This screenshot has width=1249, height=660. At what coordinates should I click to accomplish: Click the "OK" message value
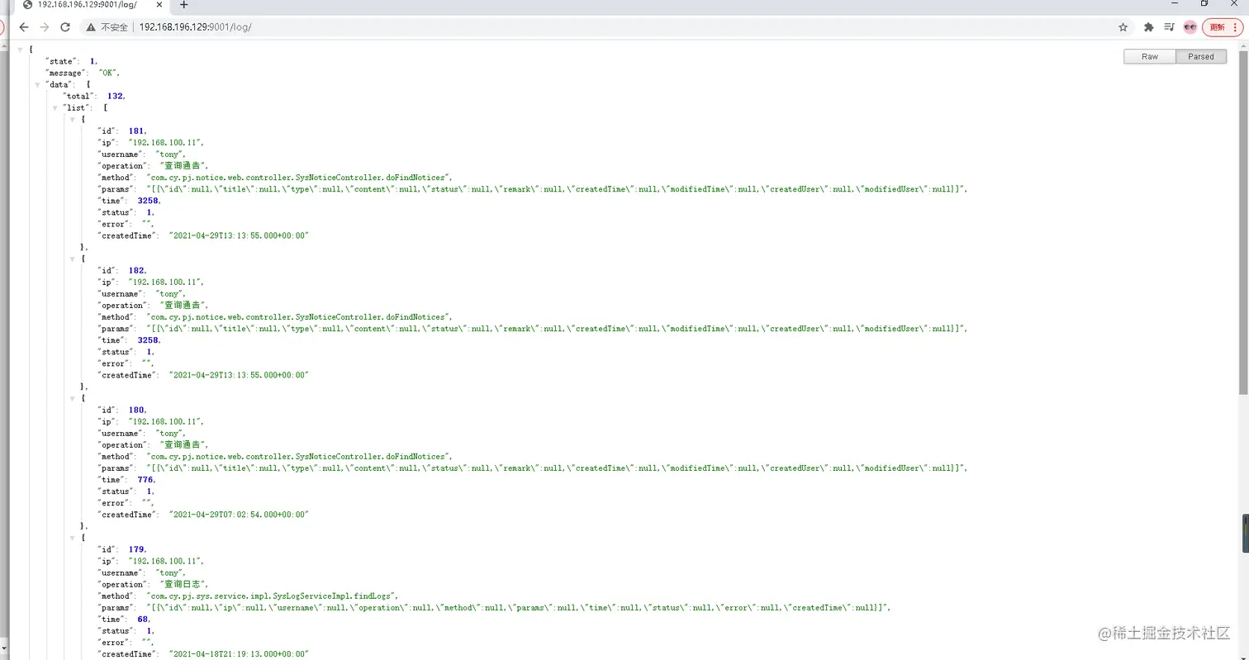(107, 73)
